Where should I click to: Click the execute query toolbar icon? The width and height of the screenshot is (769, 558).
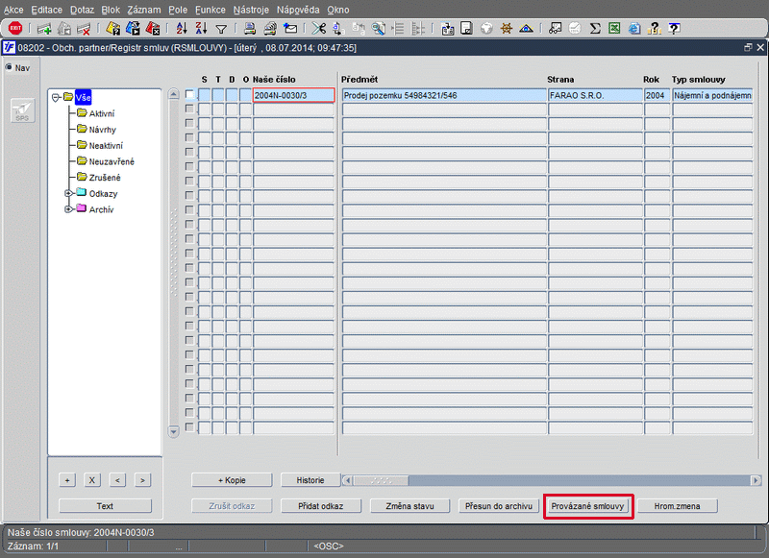coord(133,29)
